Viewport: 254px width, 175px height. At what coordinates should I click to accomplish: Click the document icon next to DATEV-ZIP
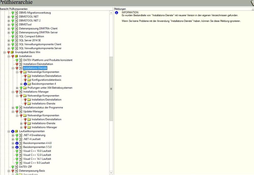(17, 167)
